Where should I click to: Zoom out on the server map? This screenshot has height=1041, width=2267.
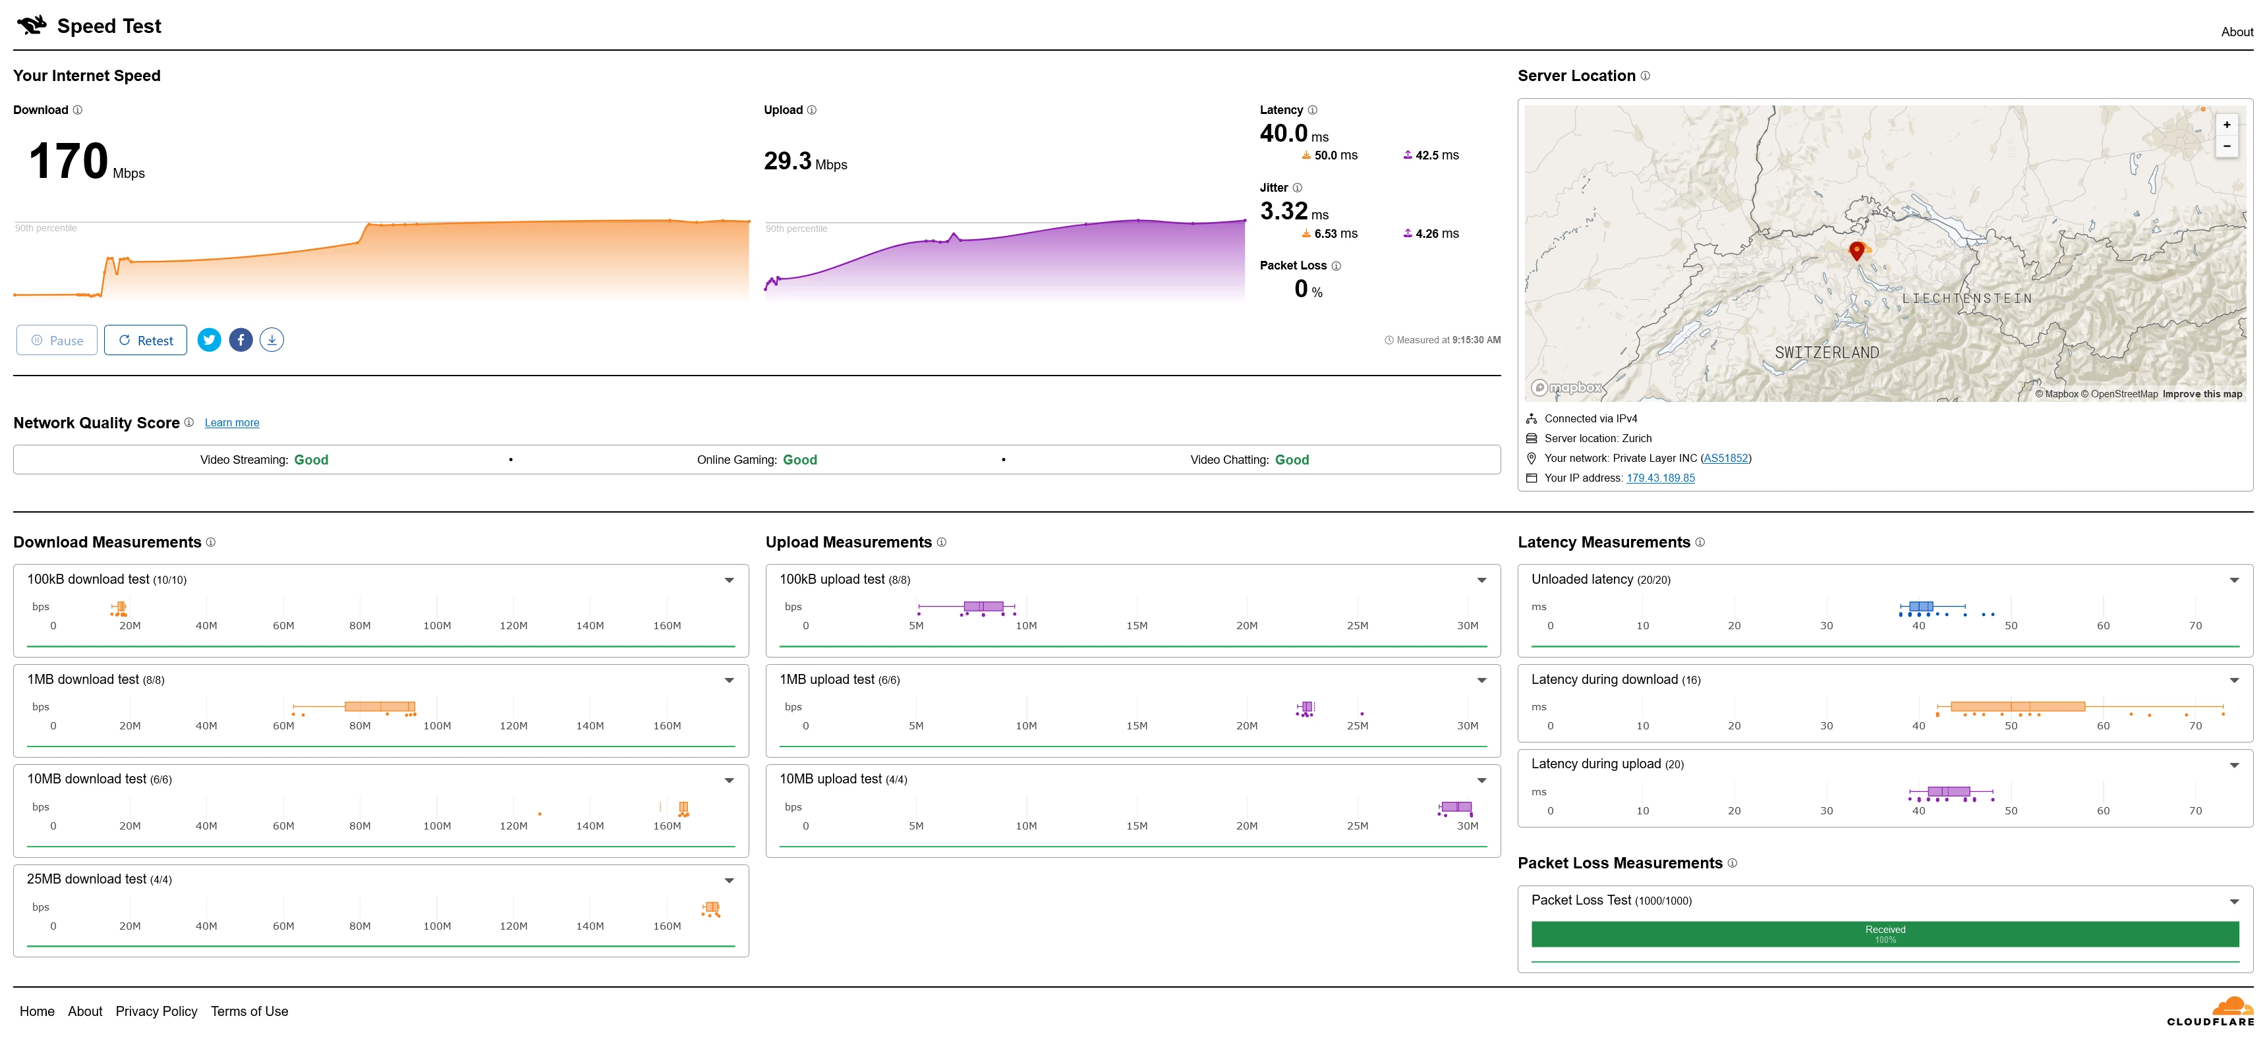[x=2227, y=146]
